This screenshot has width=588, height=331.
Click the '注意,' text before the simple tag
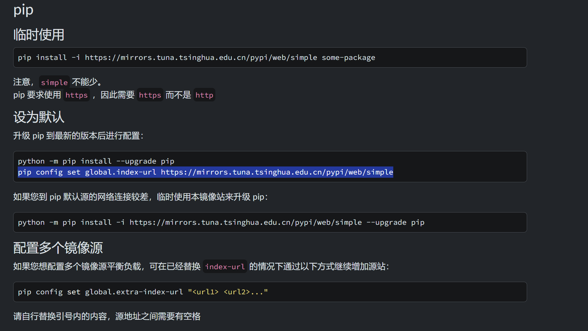[23, 82]
